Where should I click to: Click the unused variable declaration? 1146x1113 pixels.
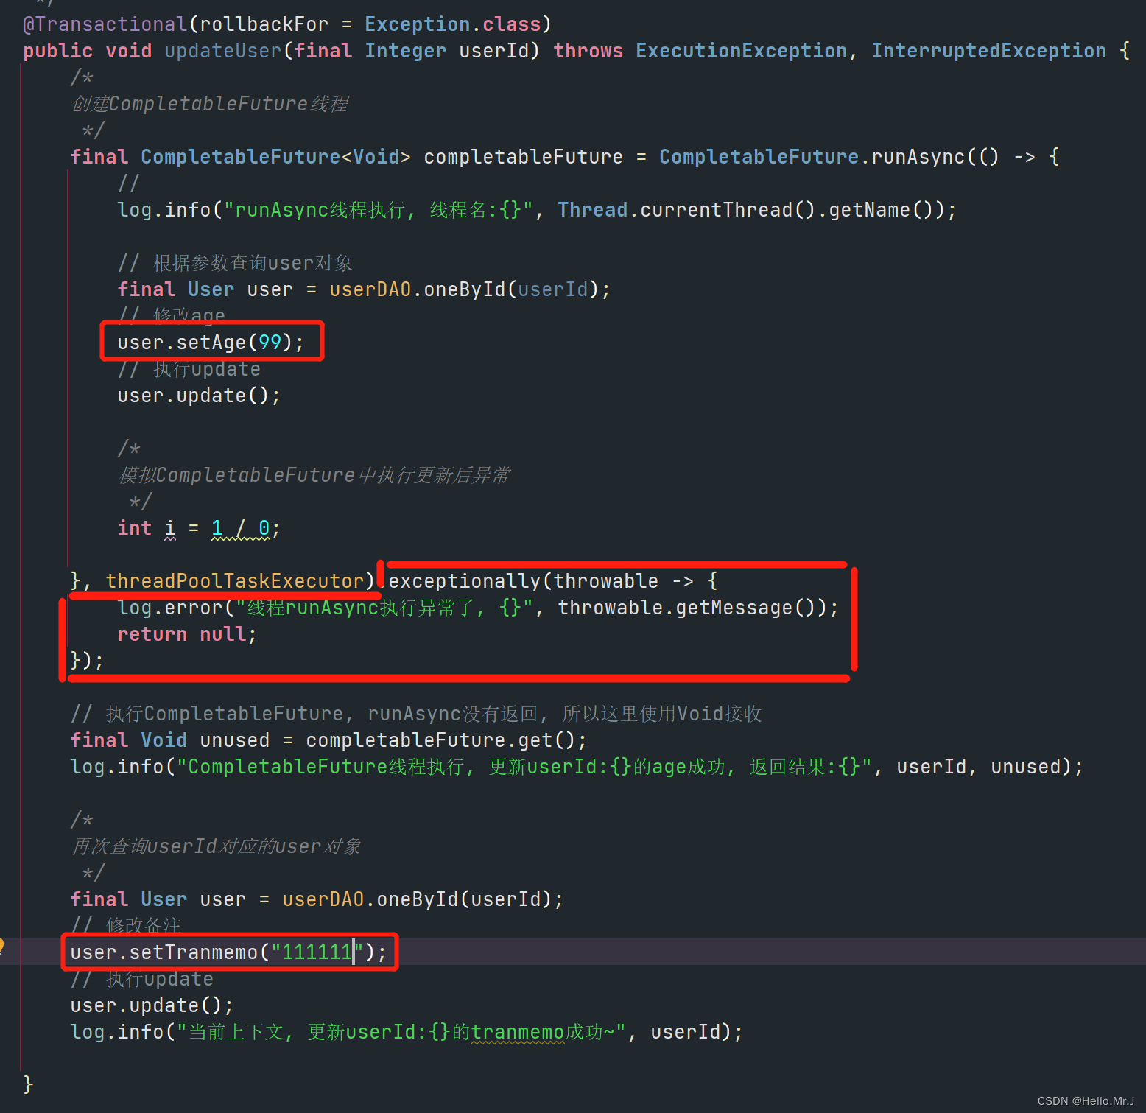(x=234, y=740)
